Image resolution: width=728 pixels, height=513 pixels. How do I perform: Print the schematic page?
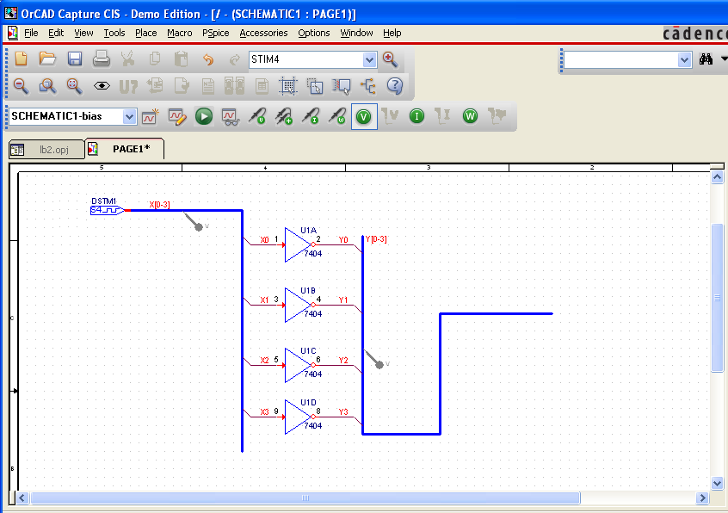(102, 59)
